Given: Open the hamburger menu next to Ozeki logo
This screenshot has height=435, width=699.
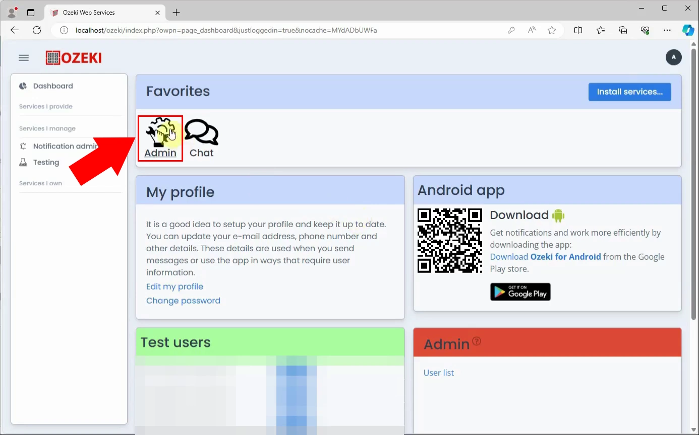Looking at the screenshot, I should [24, 58].
